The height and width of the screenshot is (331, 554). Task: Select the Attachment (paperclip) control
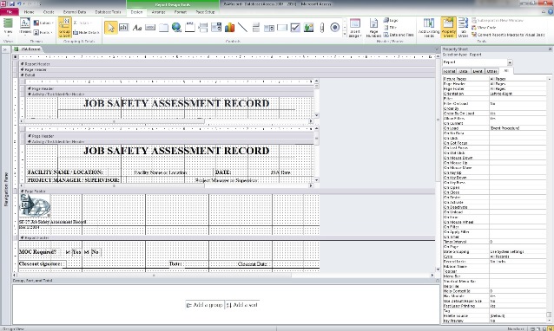pyautogui.click(x=322, y=27)
